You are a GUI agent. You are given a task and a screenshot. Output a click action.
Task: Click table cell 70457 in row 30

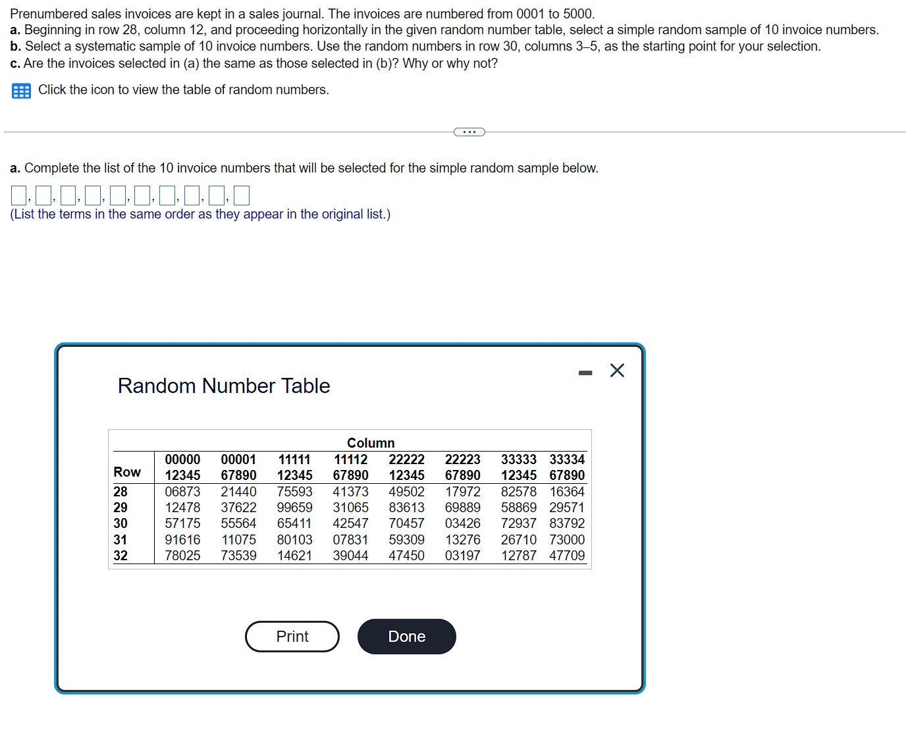tap(406, 523)
